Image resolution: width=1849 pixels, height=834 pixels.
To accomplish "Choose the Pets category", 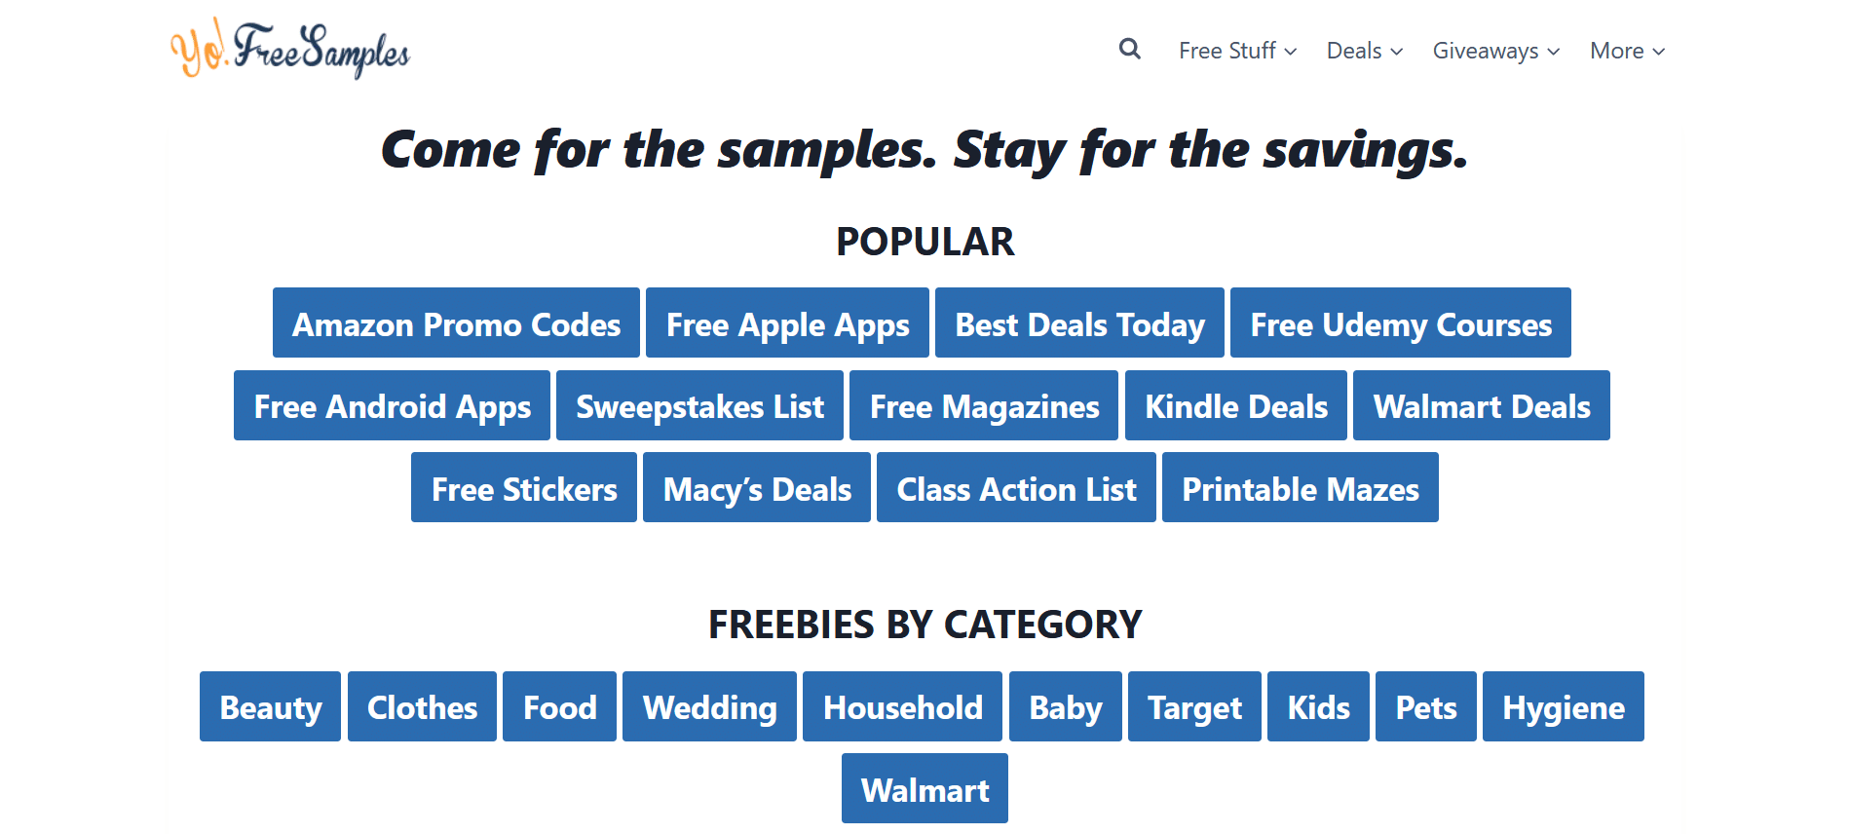I will [1426, 706].
